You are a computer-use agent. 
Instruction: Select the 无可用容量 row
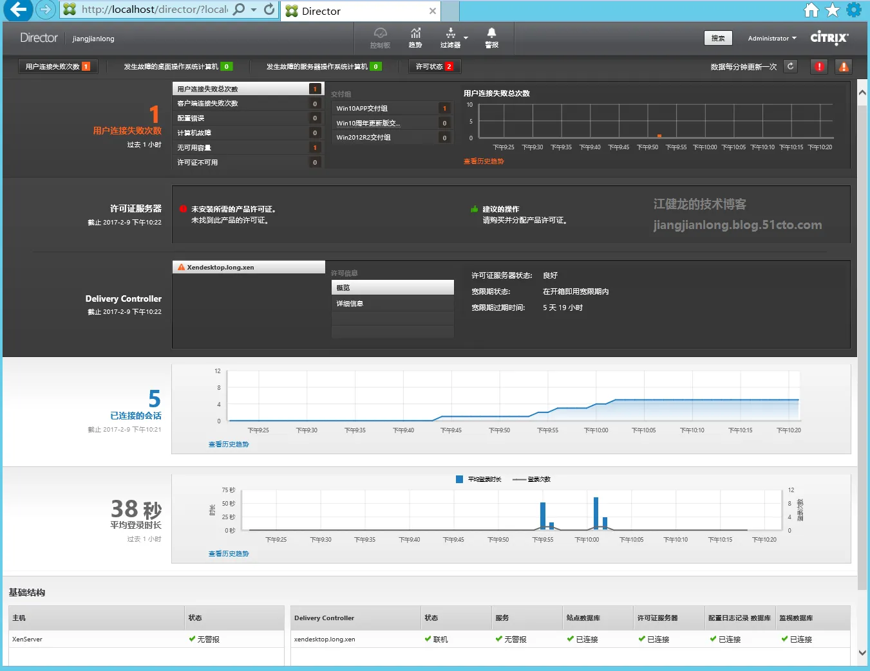point(248,147)
